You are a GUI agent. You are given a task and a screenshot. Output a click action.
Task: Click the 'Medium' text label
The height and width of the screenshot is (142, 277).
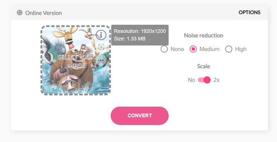209,49
